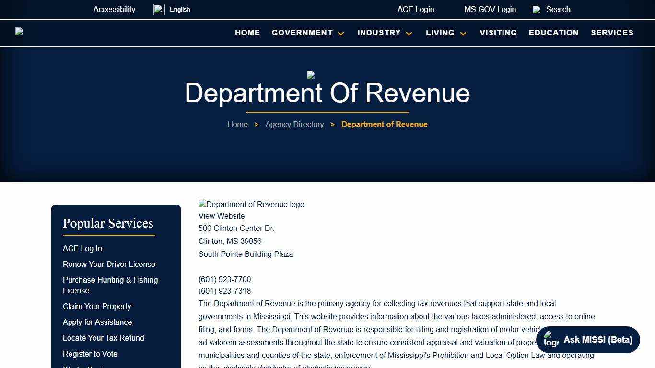Go back via the Agency Directory breadcrumb
Screen dimensions: 655x368
coord(294,124)
